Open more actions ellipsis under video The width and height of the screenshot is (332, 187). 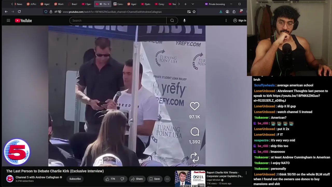click(167, 179)
